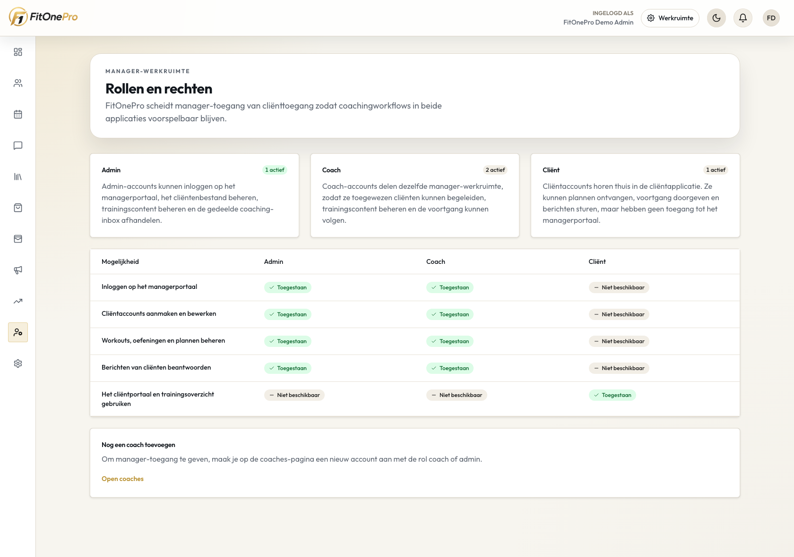Click 'Het cliëntportaal en trainingsoverzicht gebruiken' label

pyautogui.click(x=158, y=399)
